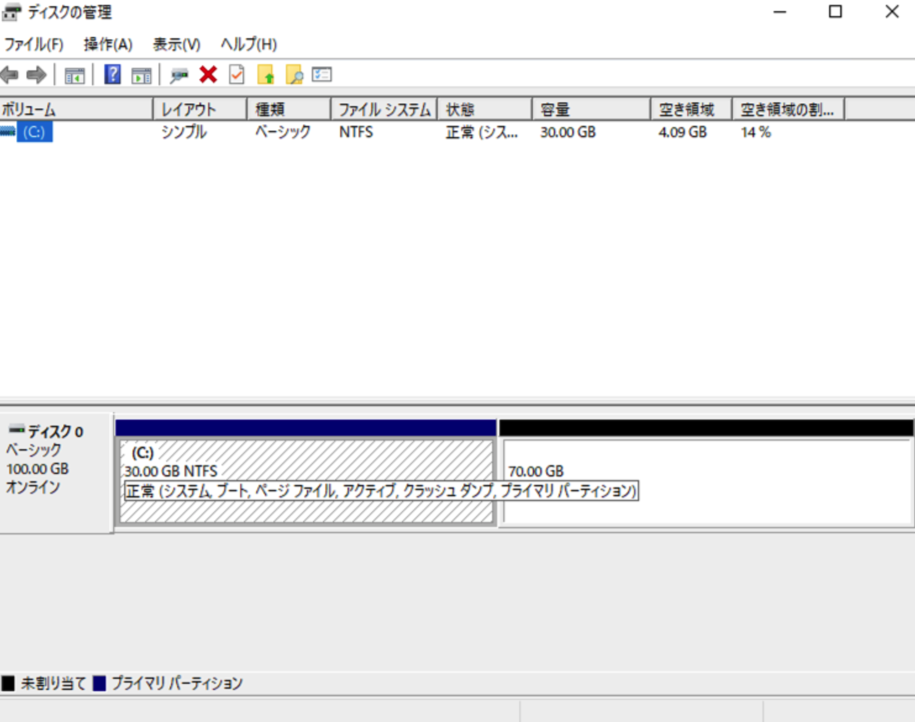
Task: Open the properties checklist toolbar icon
Action: [320, 75]
